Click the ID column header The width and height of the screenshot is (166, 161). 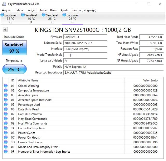pyautogui.click(x=13, y=80)
